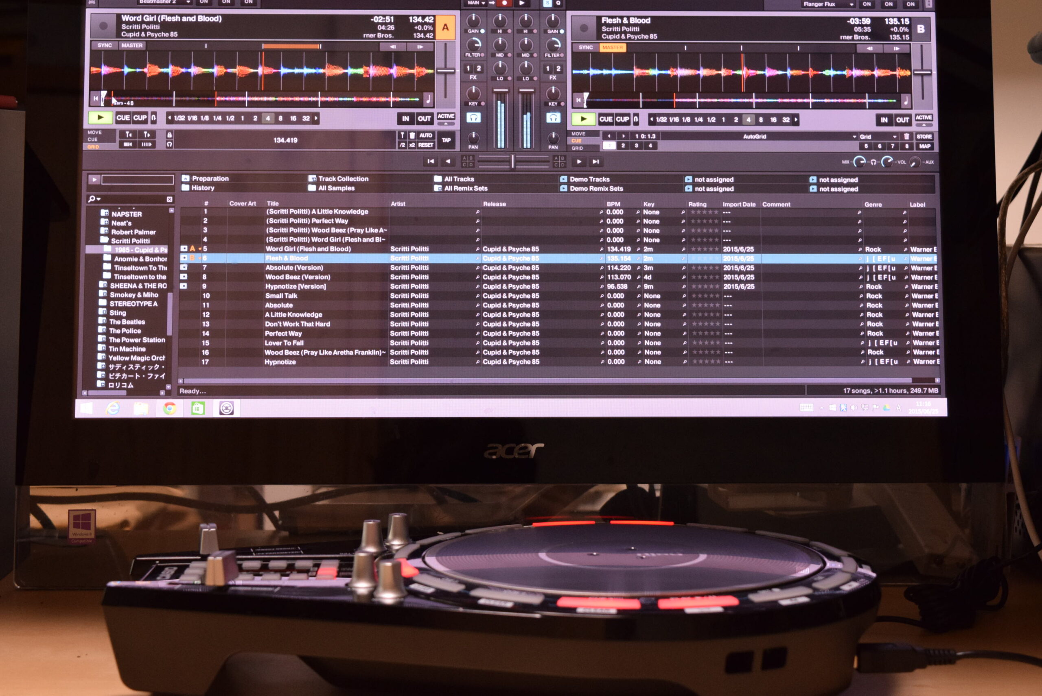Set grid marker with Deck A marker icon

coord(403,135)
